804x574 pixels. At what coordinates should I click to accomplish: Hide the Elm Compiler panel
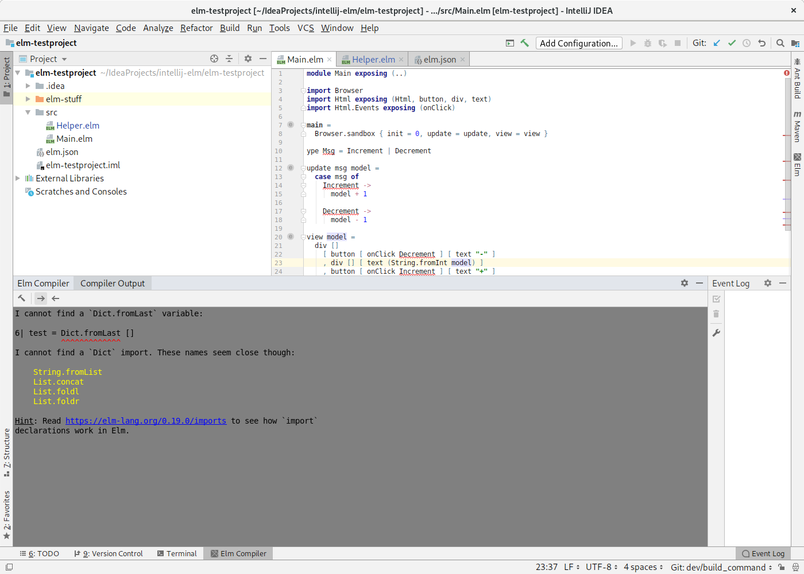698,282
